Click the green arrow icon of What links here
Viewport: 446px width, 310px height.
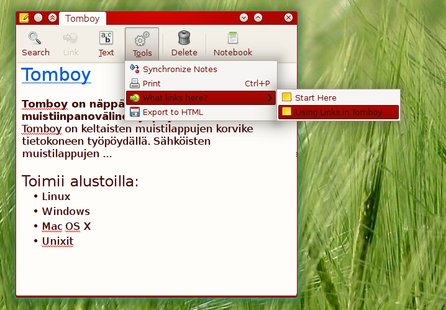(135, 98)
